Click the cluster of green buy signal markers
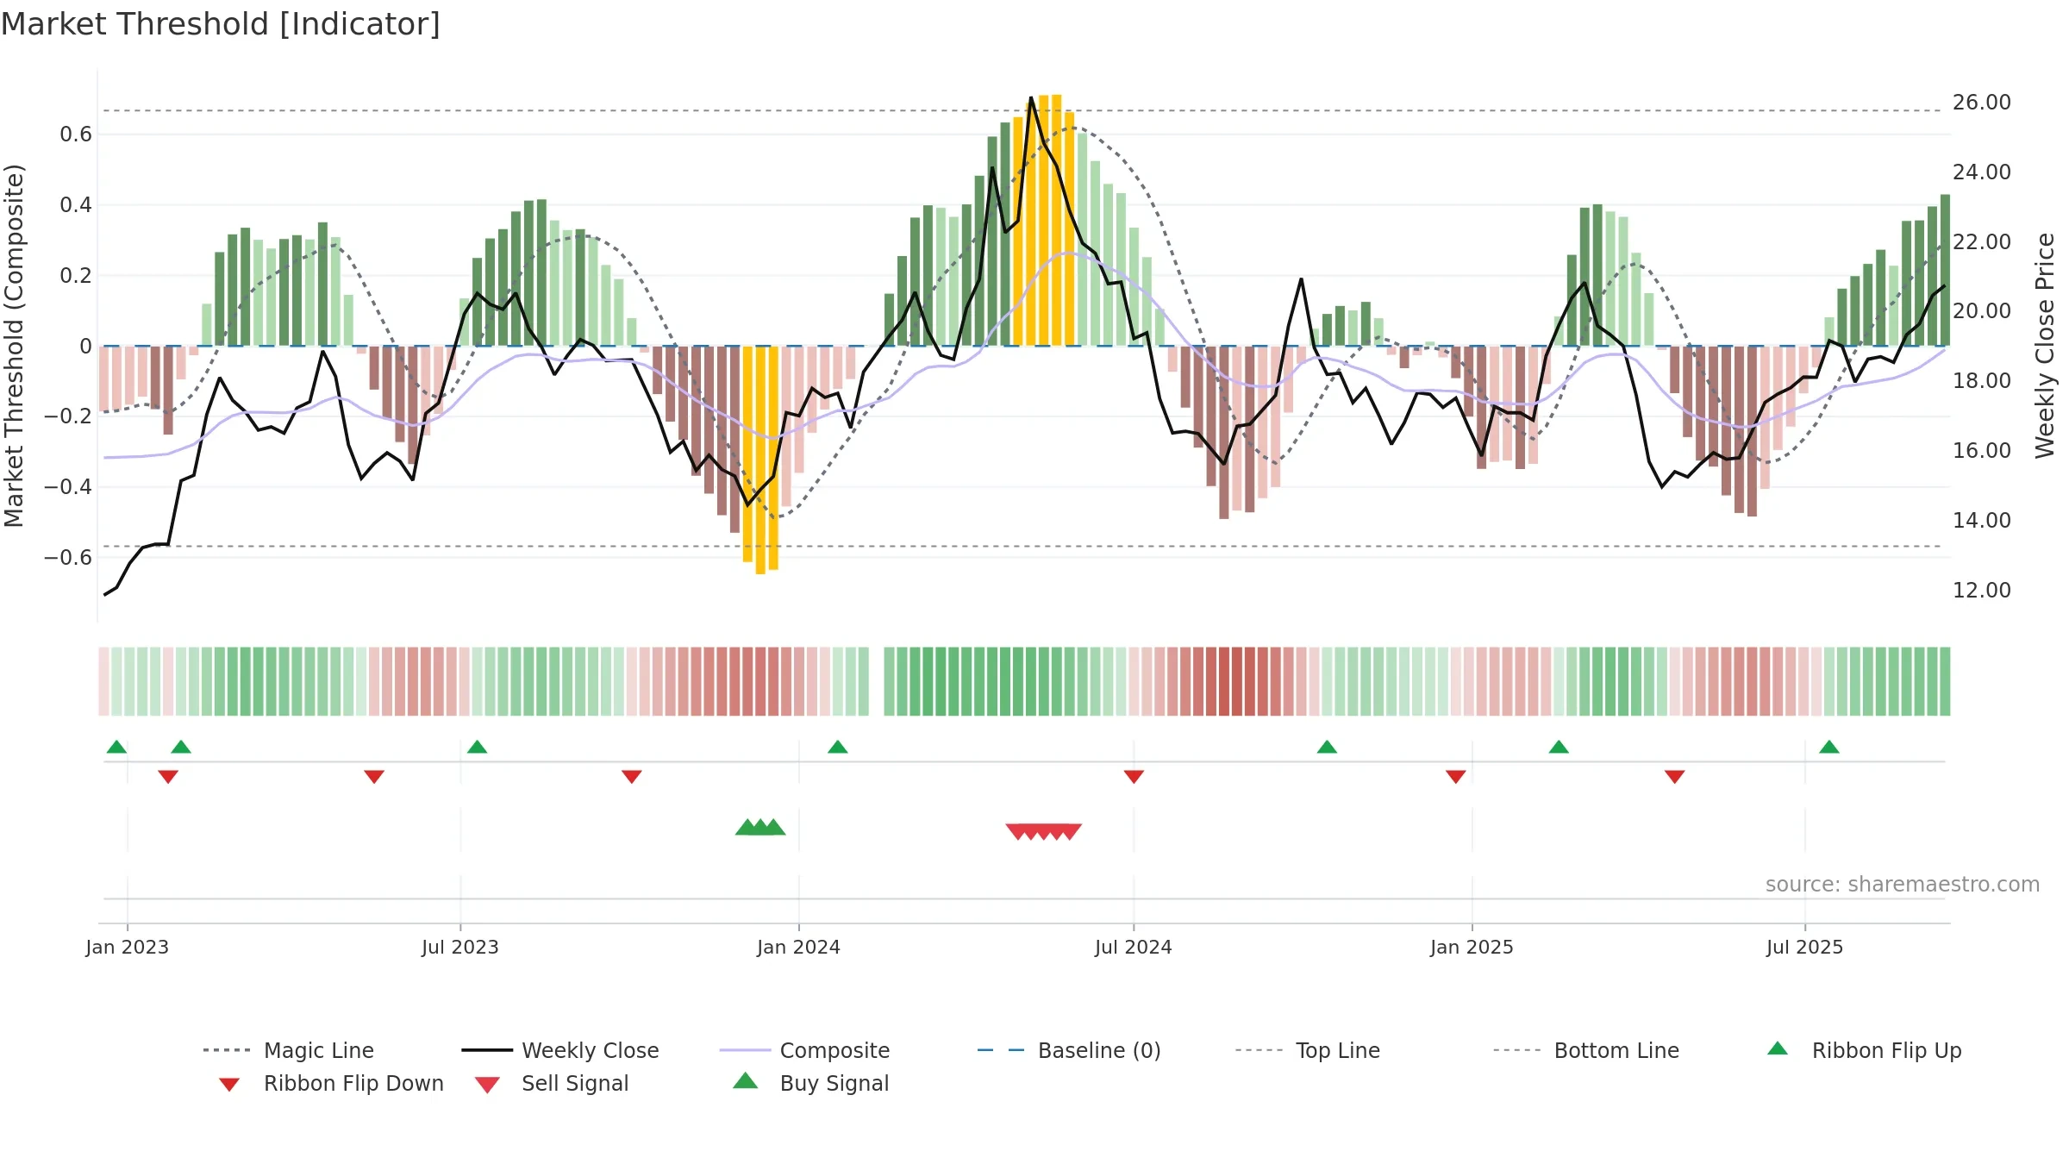Viewport: 2069px width, 1164px height. pos(760,827)
